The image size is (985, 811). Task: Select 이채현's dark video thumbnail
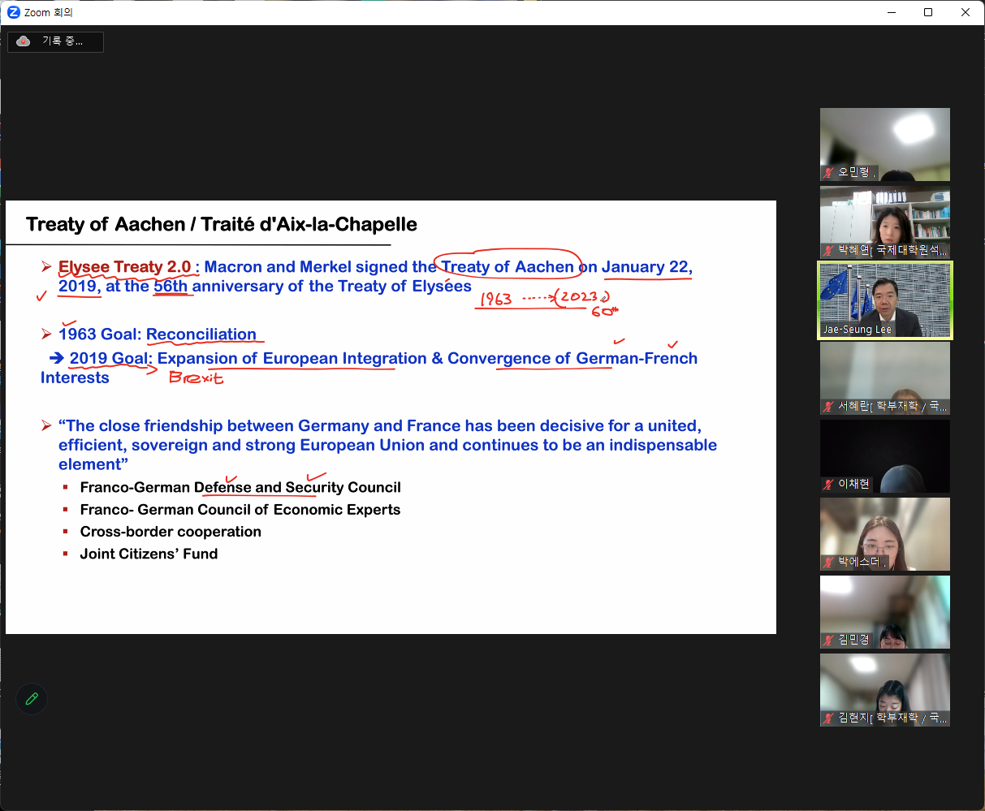(884, 451)
